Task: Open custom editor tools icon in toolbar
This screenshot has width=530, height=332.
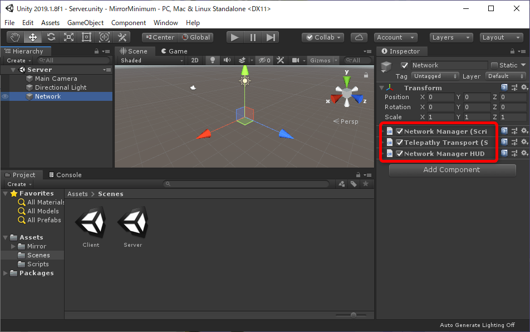Action: click(122, 37)
